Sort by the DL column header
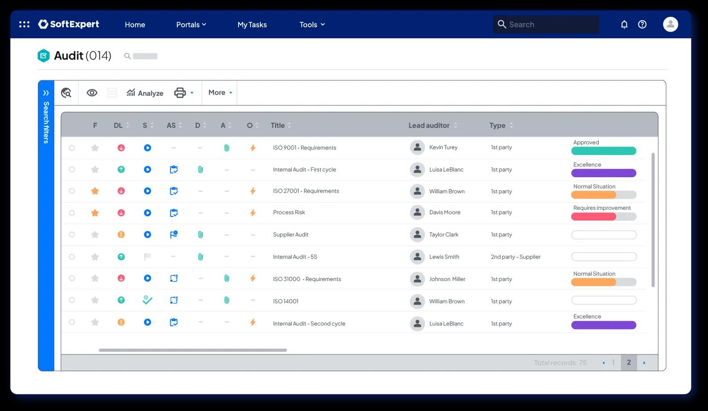The width and height of the screenshot is (708, 411). (121, 126)
